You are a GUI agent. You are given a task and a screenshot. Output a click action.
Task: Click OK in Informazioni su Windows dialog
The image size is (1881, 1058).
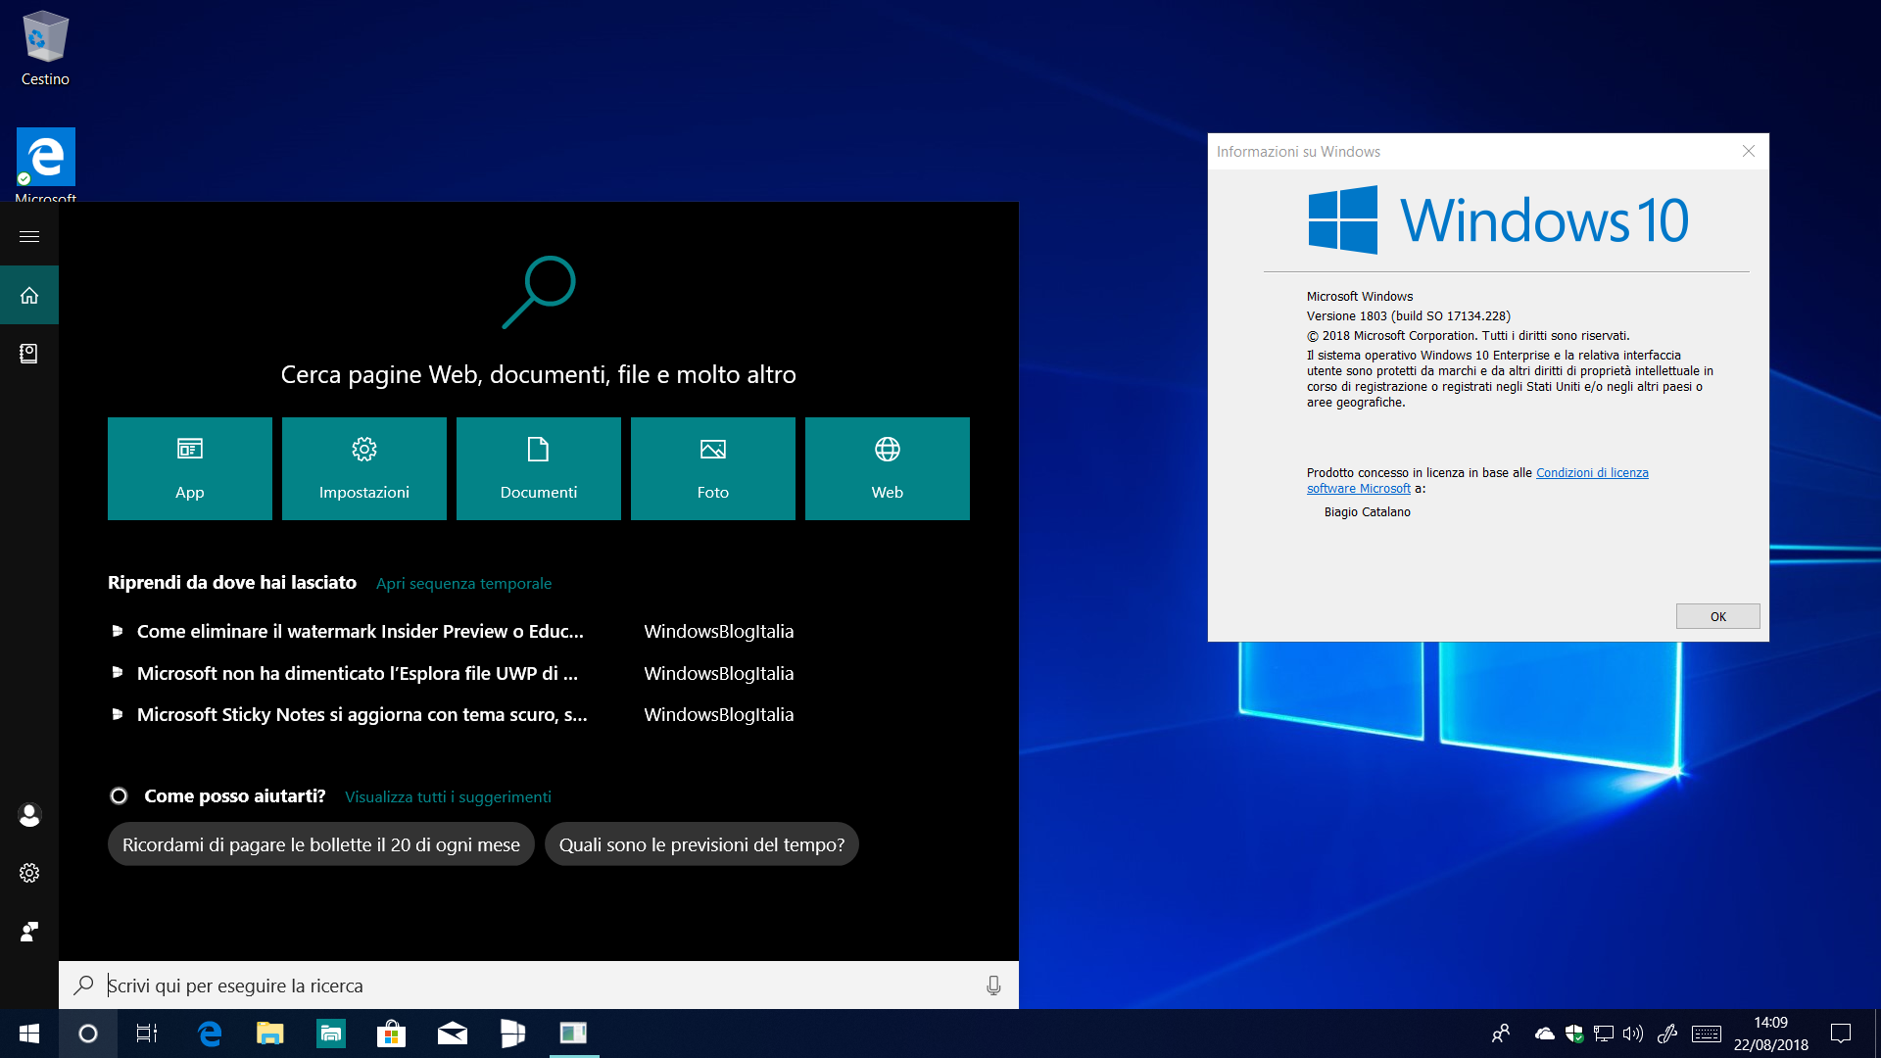pos(1718,616)
